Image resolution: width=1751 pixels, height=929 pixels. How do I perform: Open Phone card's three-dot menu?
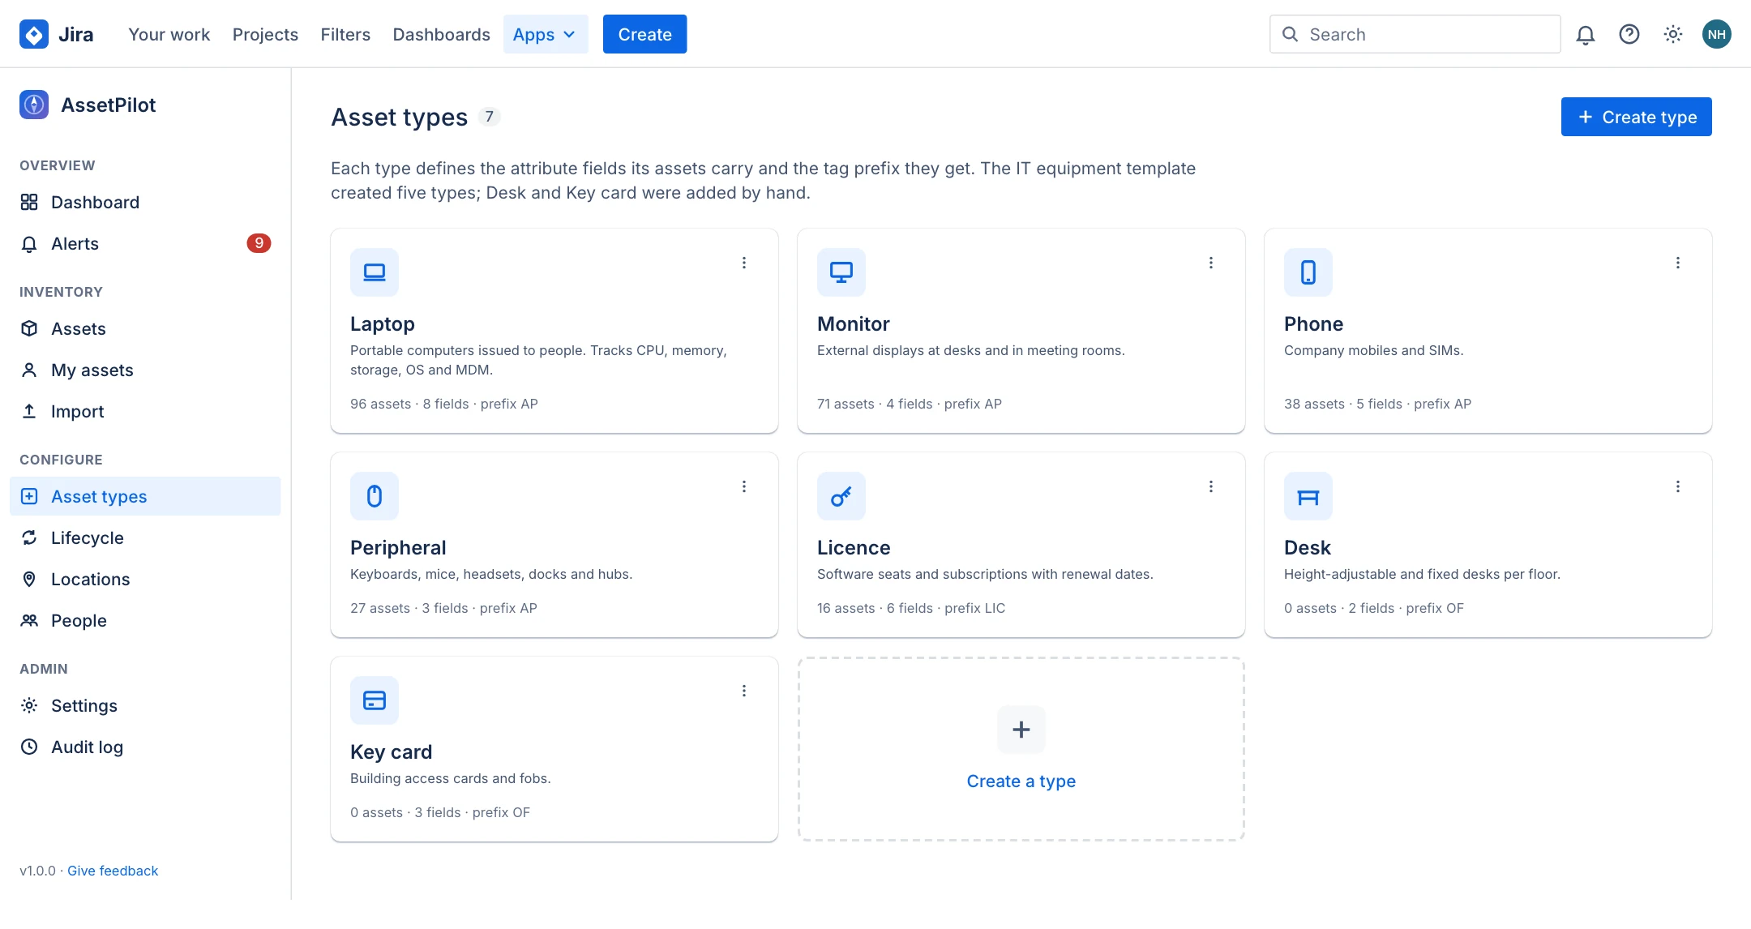pyautogui.click(x=1677, y=263)
